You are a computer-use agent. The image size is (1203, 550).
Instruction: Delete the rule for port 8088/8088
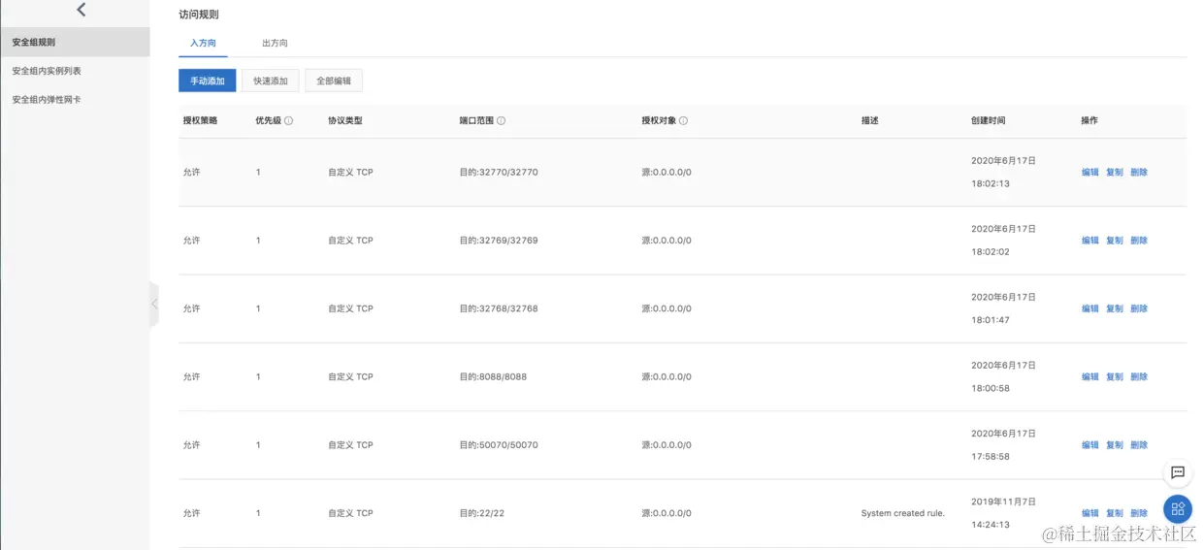1139,377
